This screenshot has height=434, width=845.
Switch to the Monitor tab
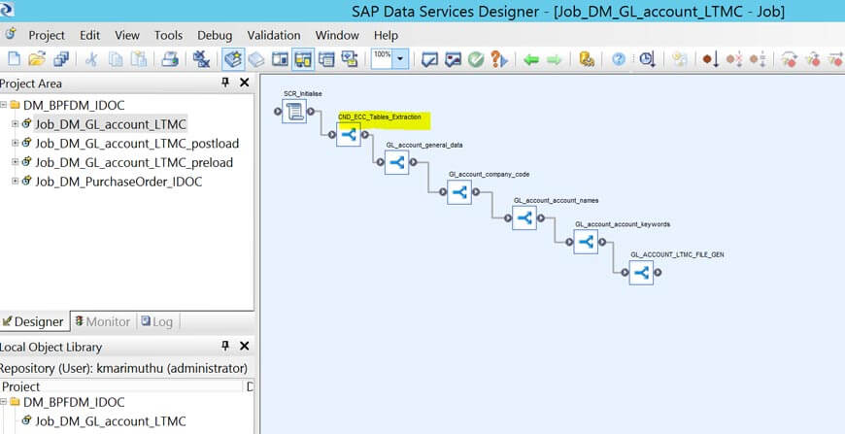[101, 321]
